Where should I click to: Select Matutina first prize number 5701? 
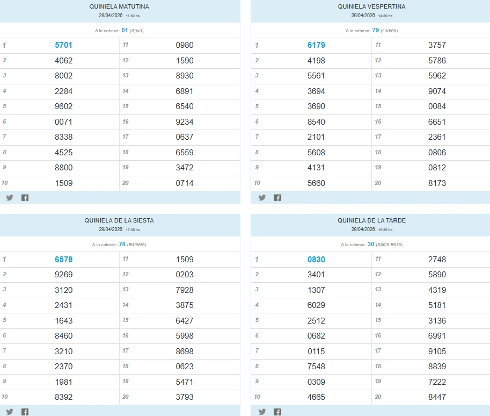click(x=63, y=45)
